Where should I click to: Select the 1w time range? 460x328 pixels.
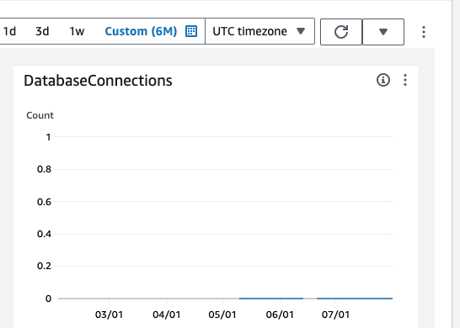coord(77,31)
